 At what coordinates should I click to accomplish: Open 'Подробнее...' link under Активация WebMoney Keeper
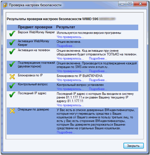point(66,46)
